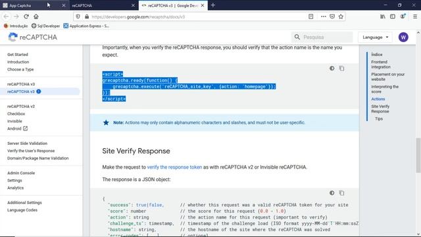Open Firefox hamburger menu

(x=415, y=16)
